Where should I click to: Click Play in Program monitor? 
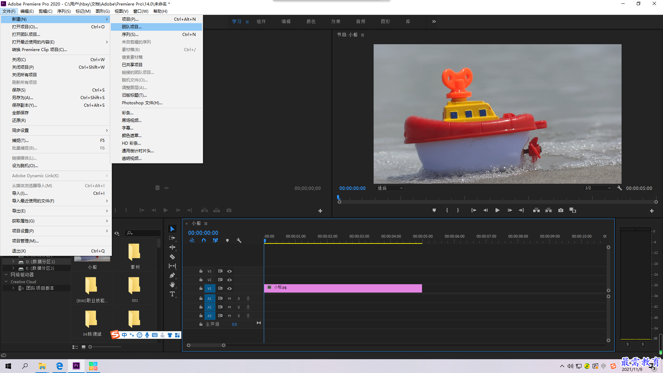click(498, 210)
